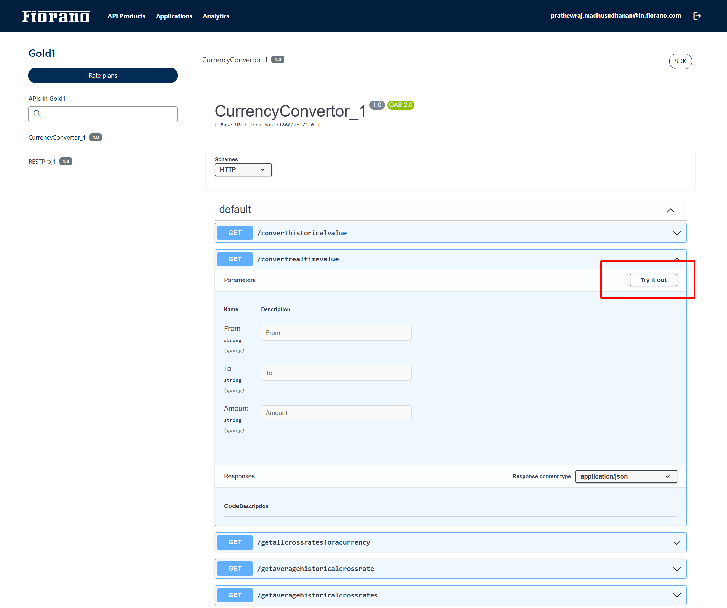The width and height of the screenshot is (727, 608).
Task: Click the From parameter input field
Action: click(336, 333)
